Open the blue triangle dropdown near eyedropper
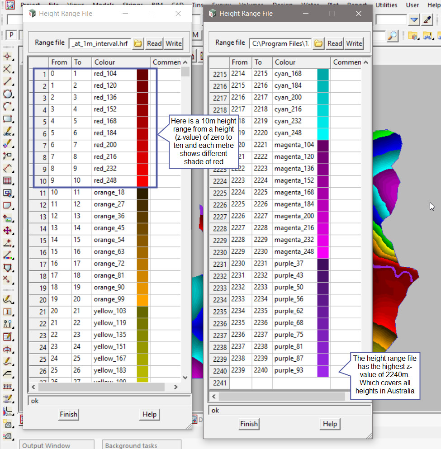Viewport: 441px width, 449px height. [414, 20]
